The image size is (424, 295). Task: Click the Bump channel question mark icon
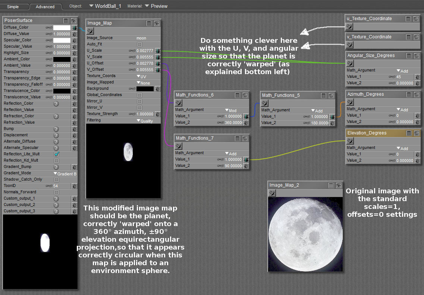pyautogui.click(x=56, y=129)
